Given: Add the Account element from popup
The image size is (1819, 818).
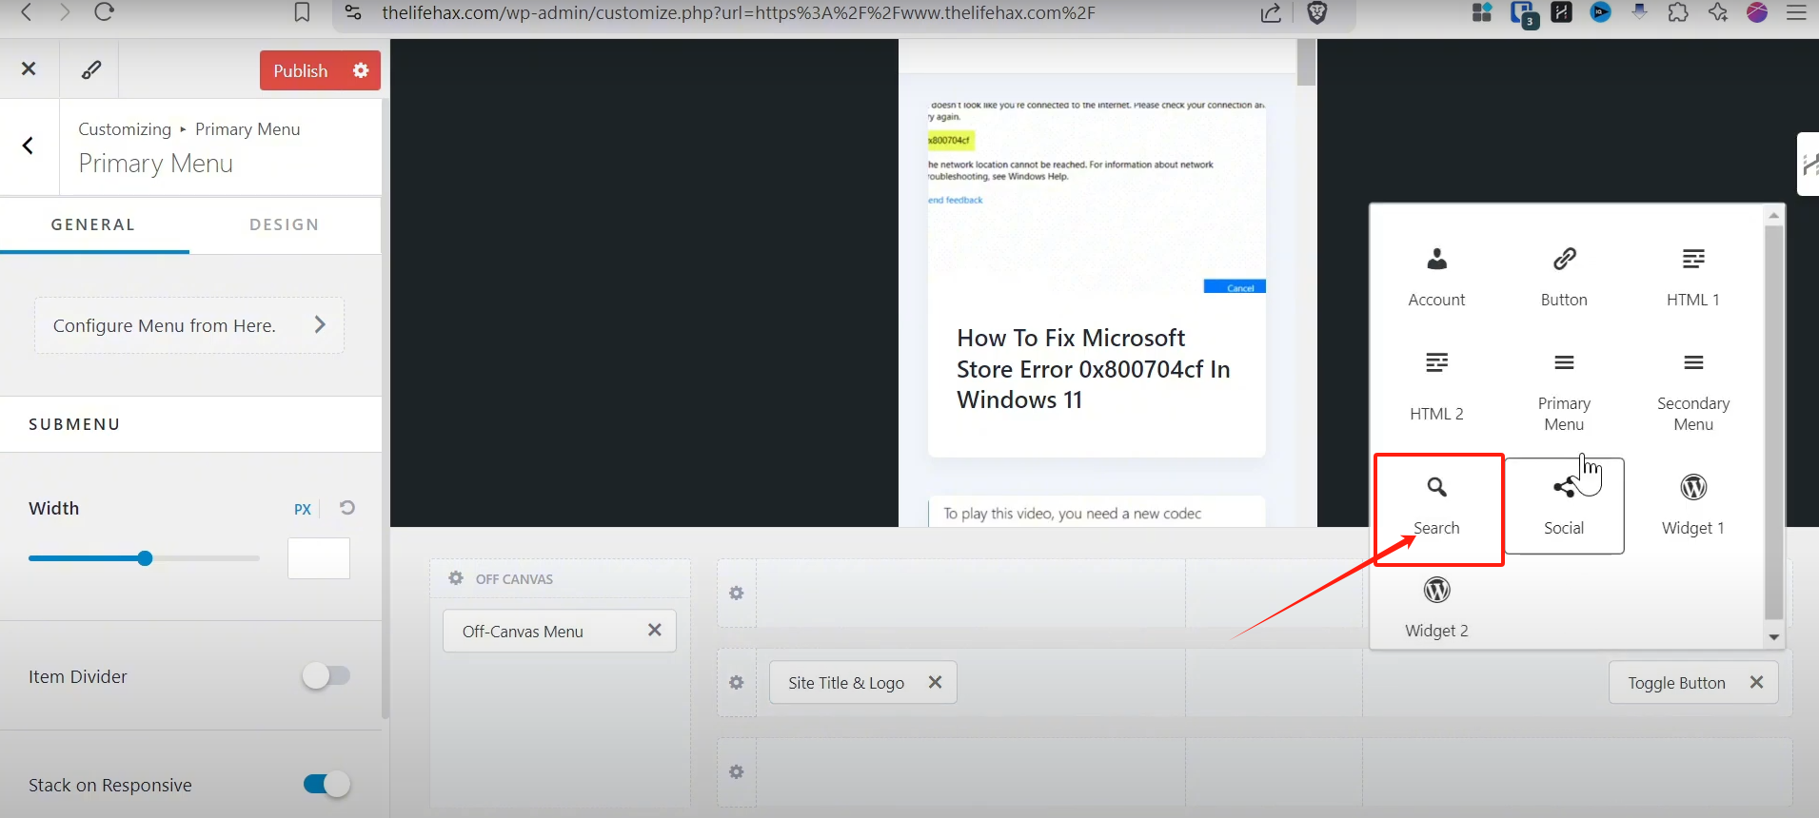Looking at the screenshot, I should coord(1436,277).
